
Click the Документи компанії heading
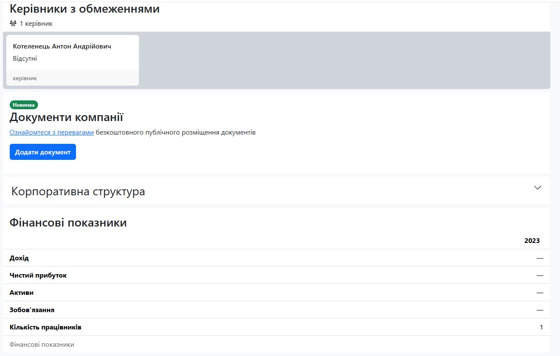click(x=66, y=117)
